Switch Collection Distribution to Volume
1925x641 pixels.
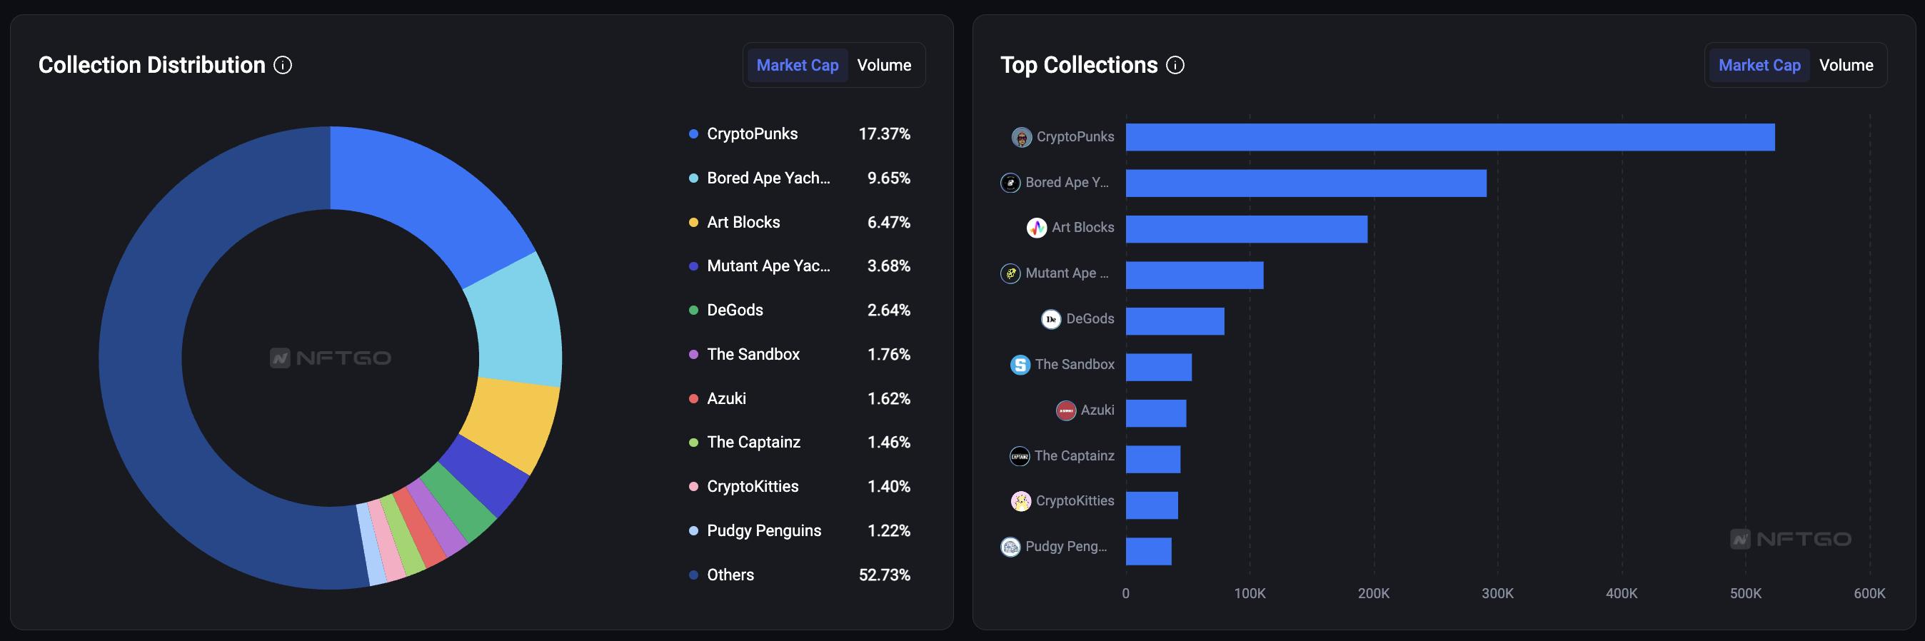[883, 65]
